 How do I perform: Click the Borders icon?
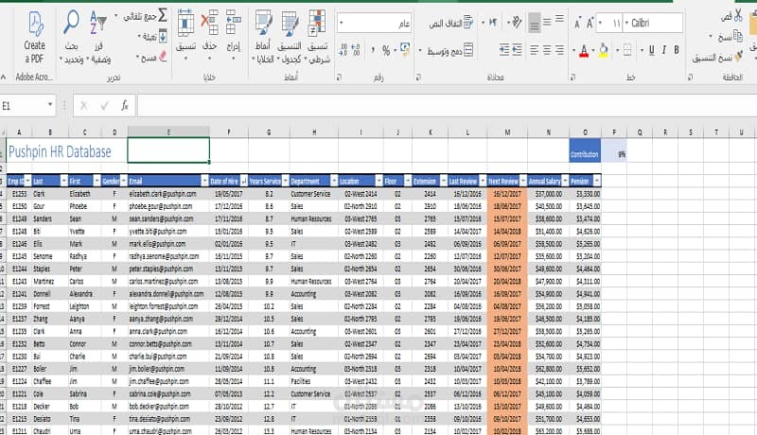point(627,50)
